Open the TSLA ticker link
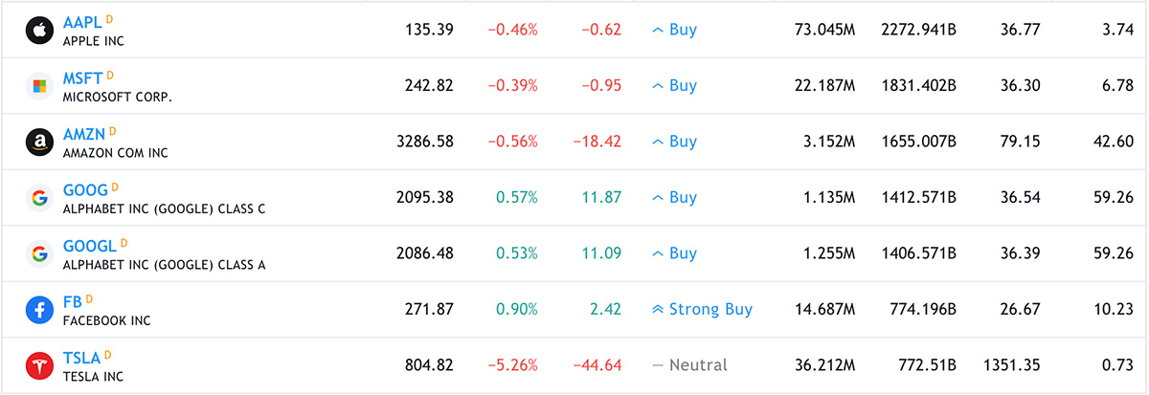This screenshot has width=1149, height=395. pyautogui.click(x=81, y=357)
